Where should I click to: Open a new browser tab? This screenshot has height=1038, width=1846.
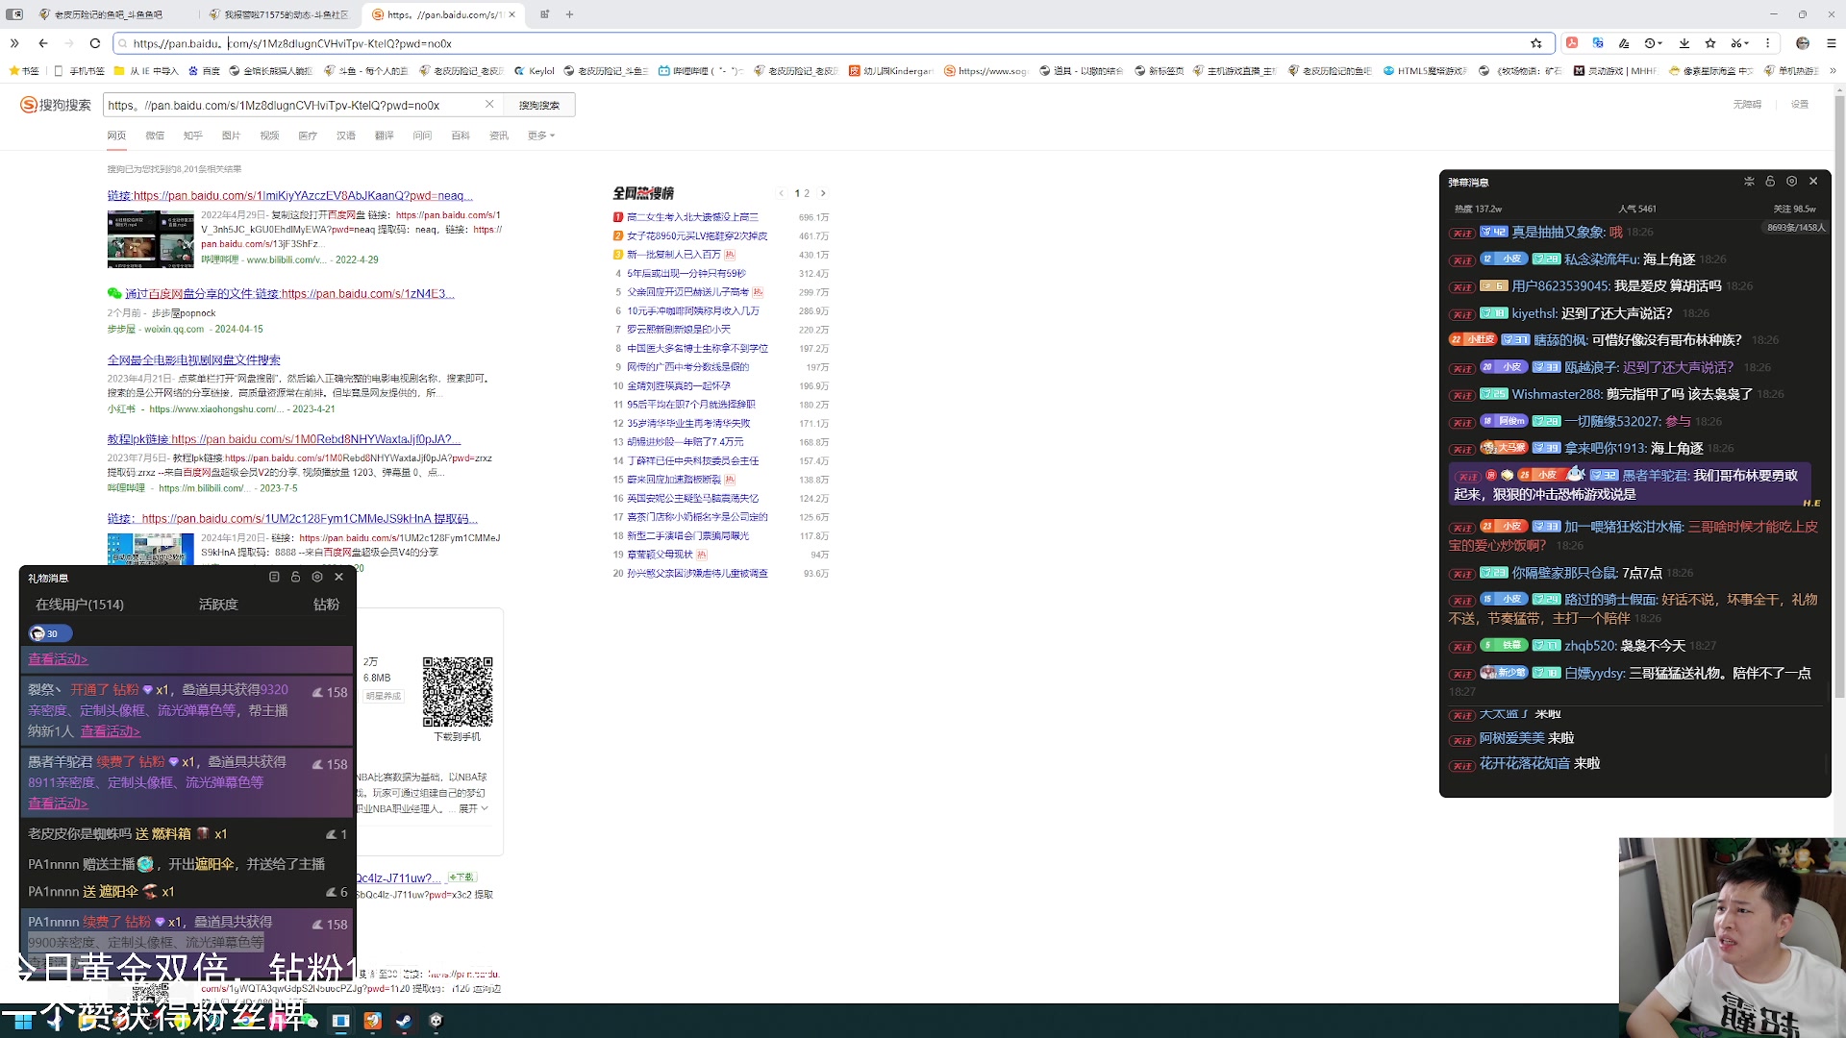[x=570, y=14]
